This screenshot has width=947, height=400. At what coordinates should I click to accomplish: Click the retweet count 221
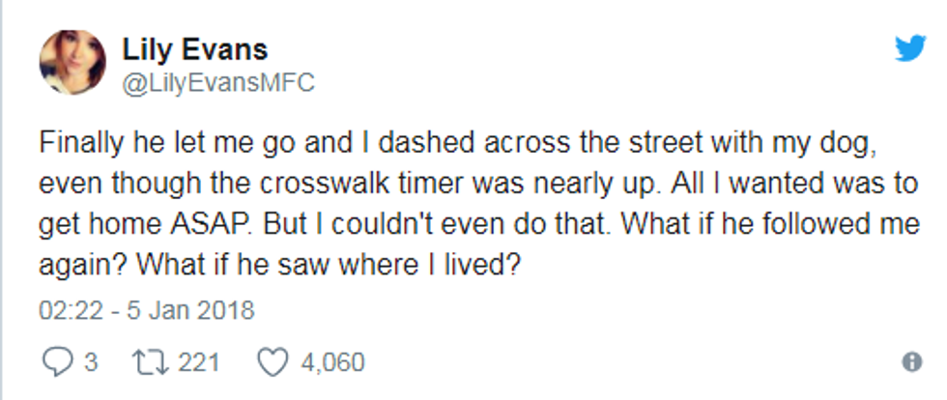coord(198,362)
